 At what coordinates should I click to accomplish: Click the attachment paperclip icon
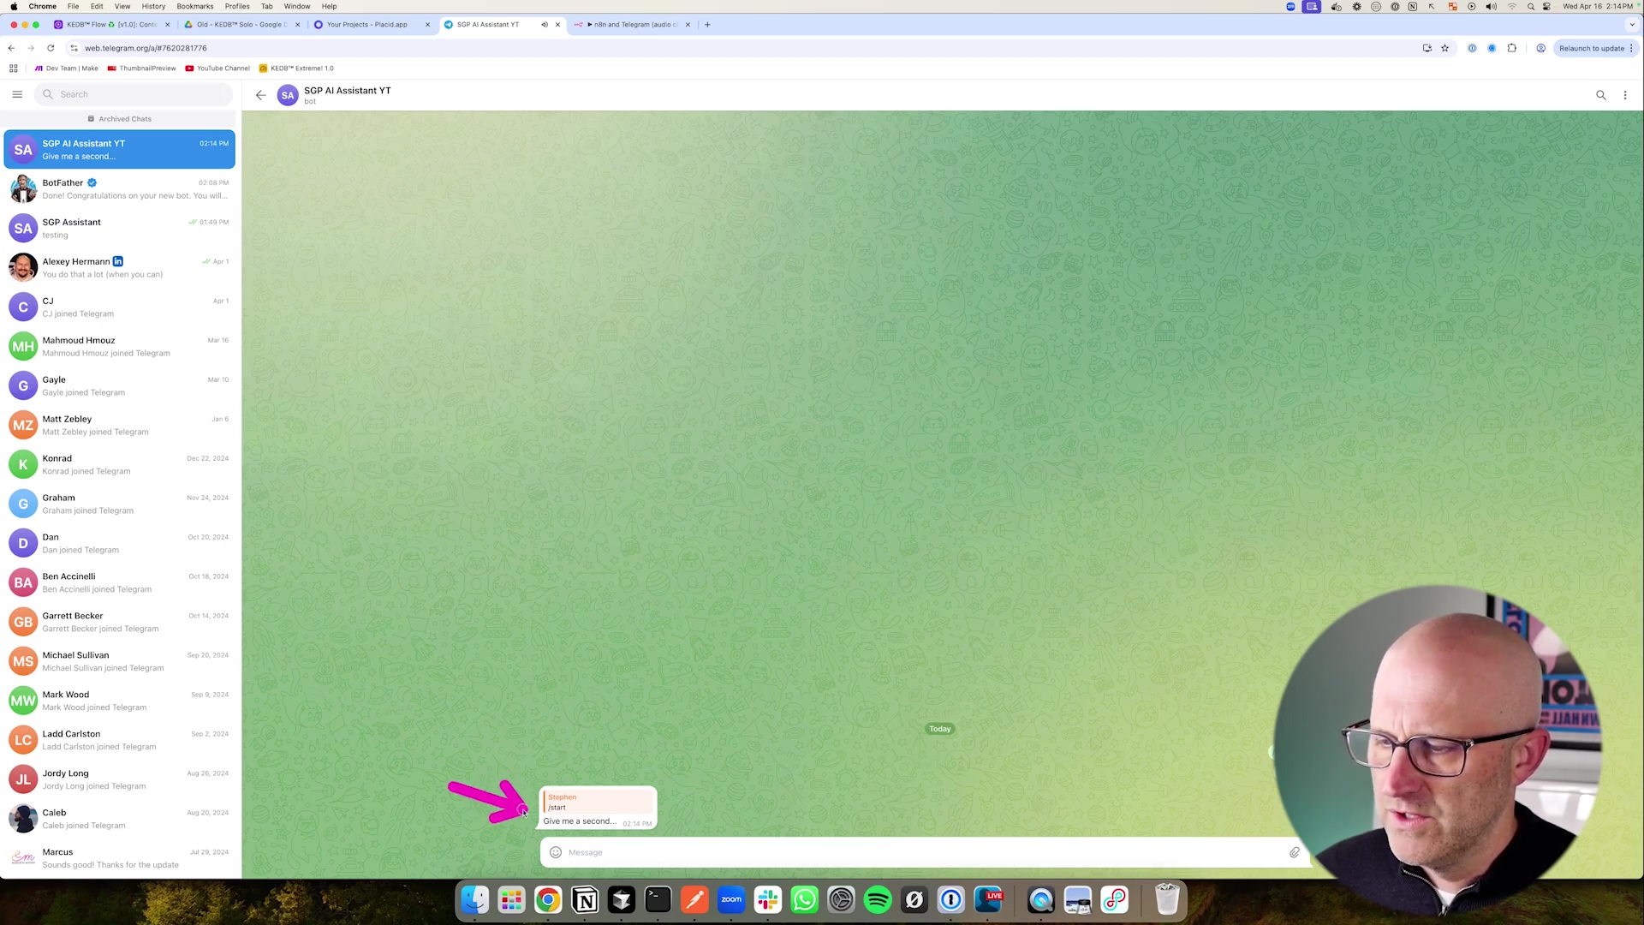pyautogui.click(x=1294, y=852)
